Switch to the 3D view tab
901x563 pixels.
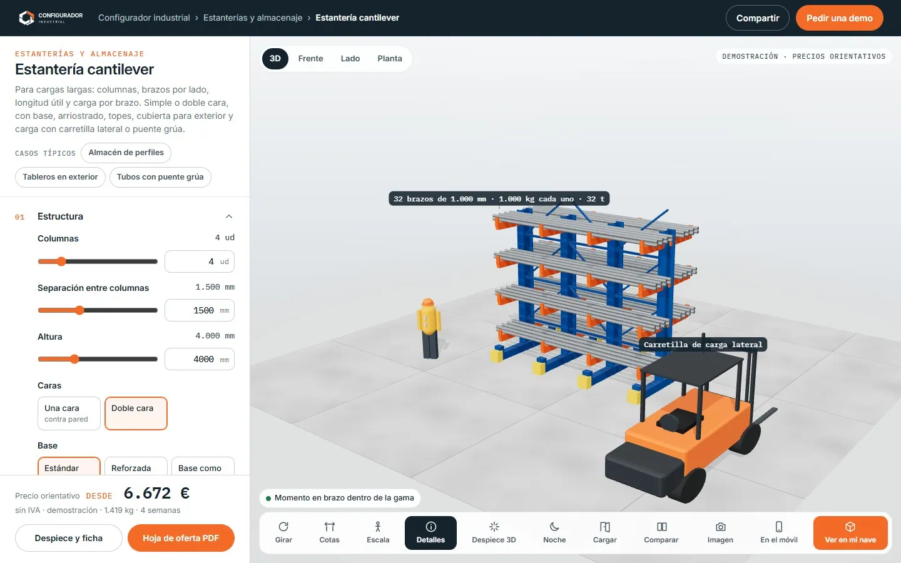tap(275, 59)
